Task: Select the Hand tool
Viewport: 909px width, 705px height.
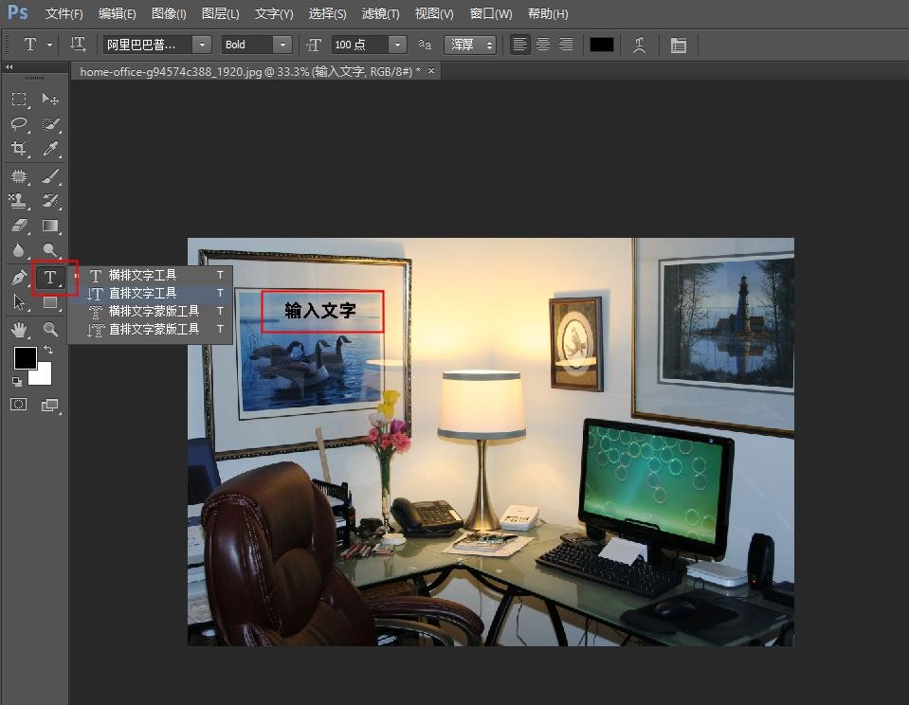Action: point(19,329)
